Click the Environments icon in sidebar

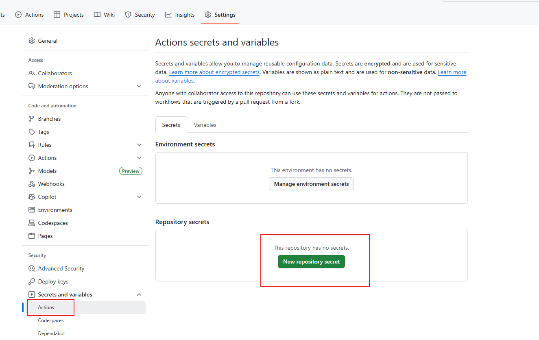[x=32, y=210]
